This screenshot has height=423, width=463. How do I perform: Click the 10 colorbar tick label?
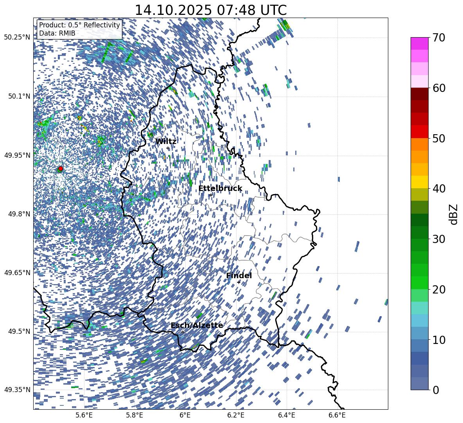click(x=438, y=340)
